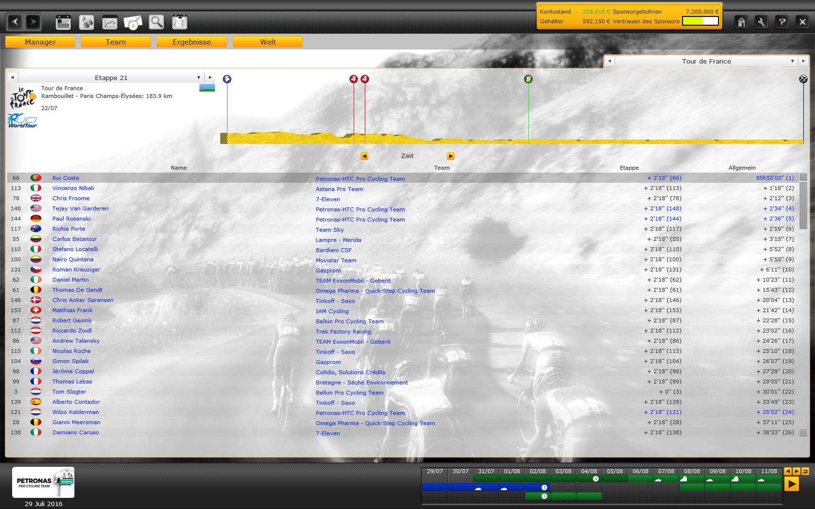Go to next stage with right arrow

tap(210, 78)
